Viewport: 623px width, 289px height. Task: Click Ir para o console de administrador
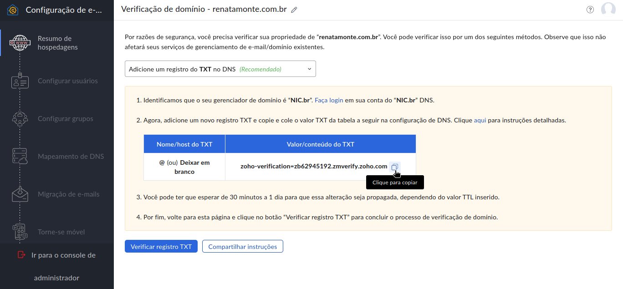click(56, 266)
